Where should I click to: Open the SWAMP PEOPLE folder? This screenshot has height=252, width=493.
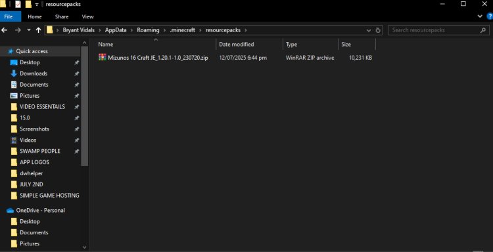click(40, 151)
